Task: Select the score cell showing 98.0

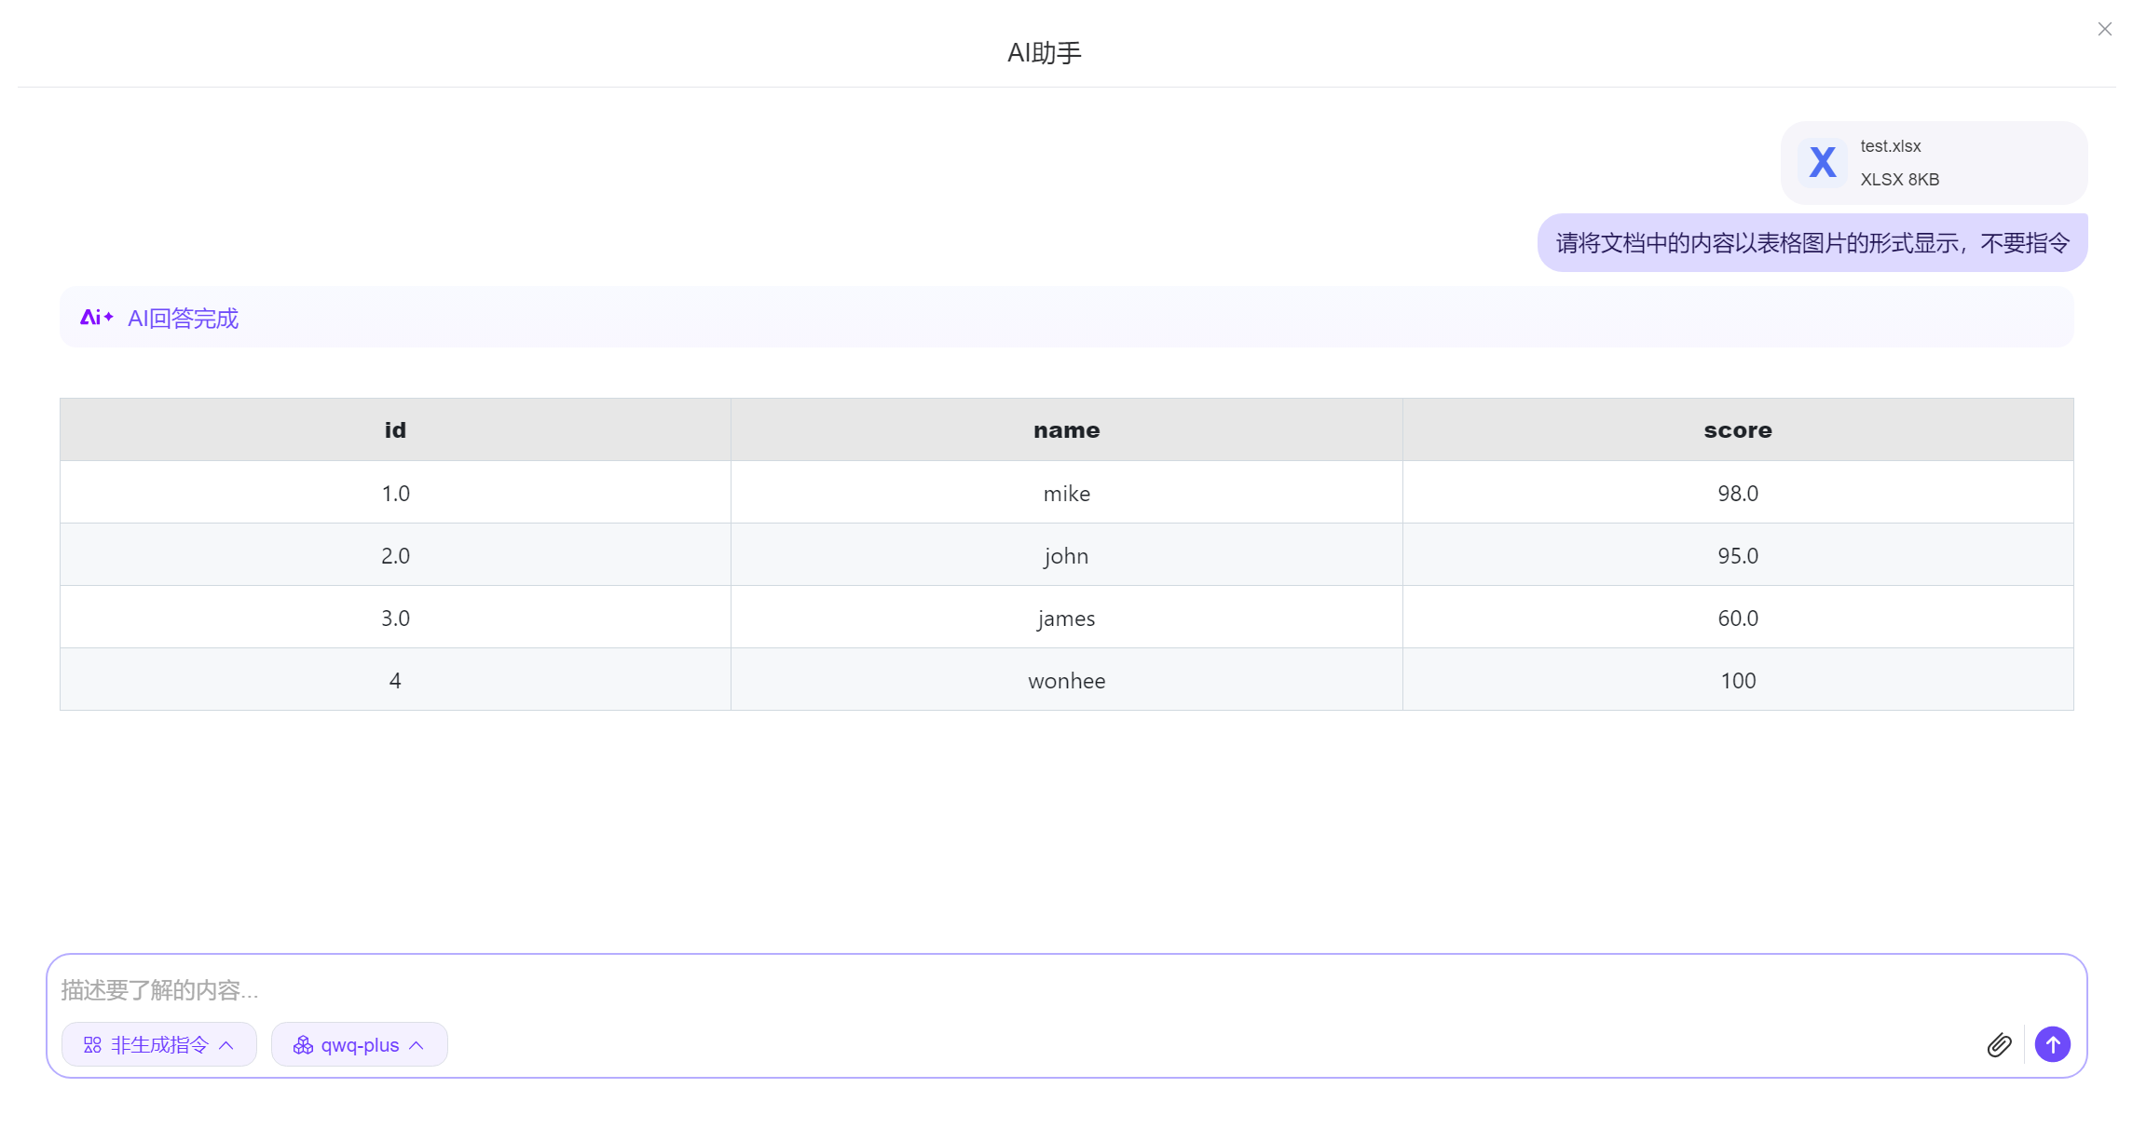Action: tap(1737, 493)
